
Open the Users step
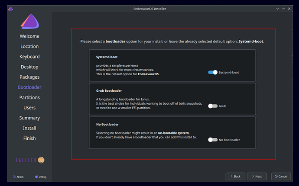pyautogui.click(x=29, y=108)
